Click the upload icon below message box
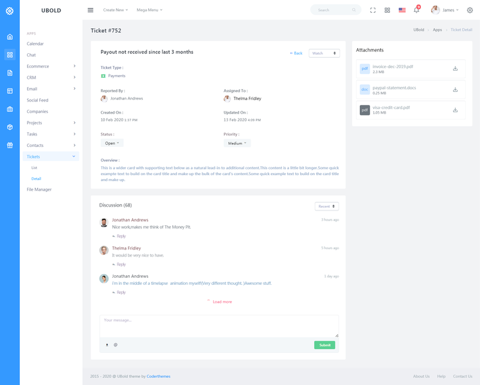The height and width of the screenshot is (385, 480). pos(107,345)
